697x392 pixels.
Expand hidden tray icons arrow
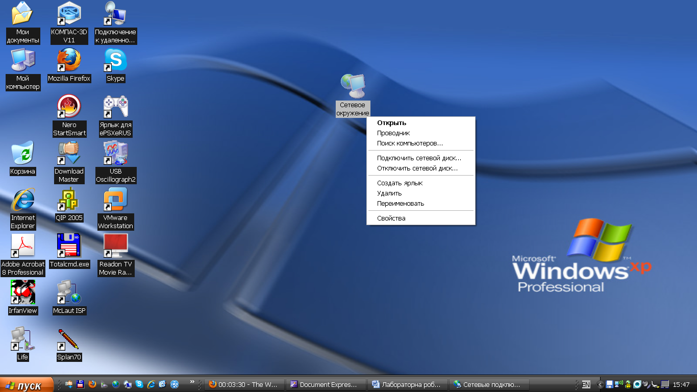pos(601,384)
